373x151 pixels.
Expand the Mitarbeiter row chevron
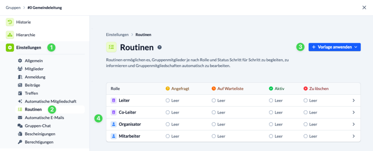(353, 136)
